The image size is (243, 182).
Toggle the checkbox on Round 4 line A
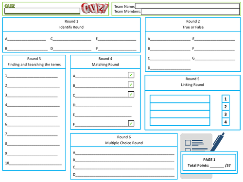coord(131,75)
